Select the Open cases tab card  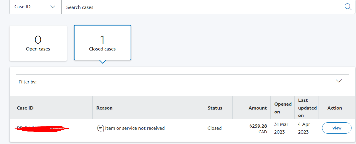(x=38, y=43)
